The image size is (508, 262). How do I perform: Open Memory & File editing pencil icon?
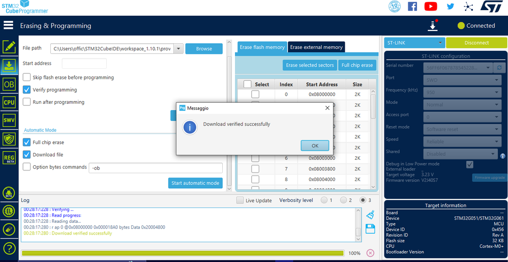coord(9,47)
